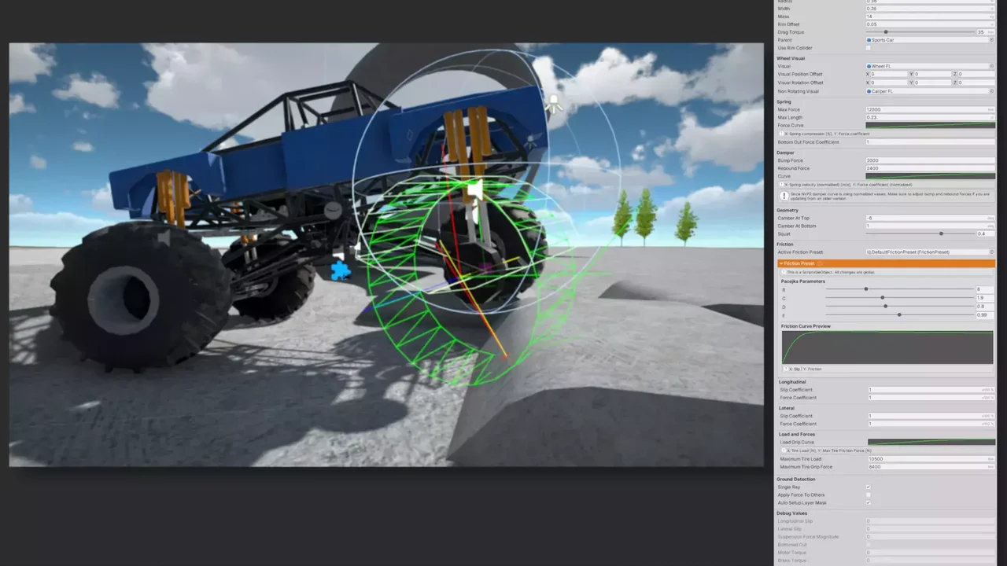Click the Squat value field showing 0.4
Viewport: 1007px width, 566px height.
986,233
